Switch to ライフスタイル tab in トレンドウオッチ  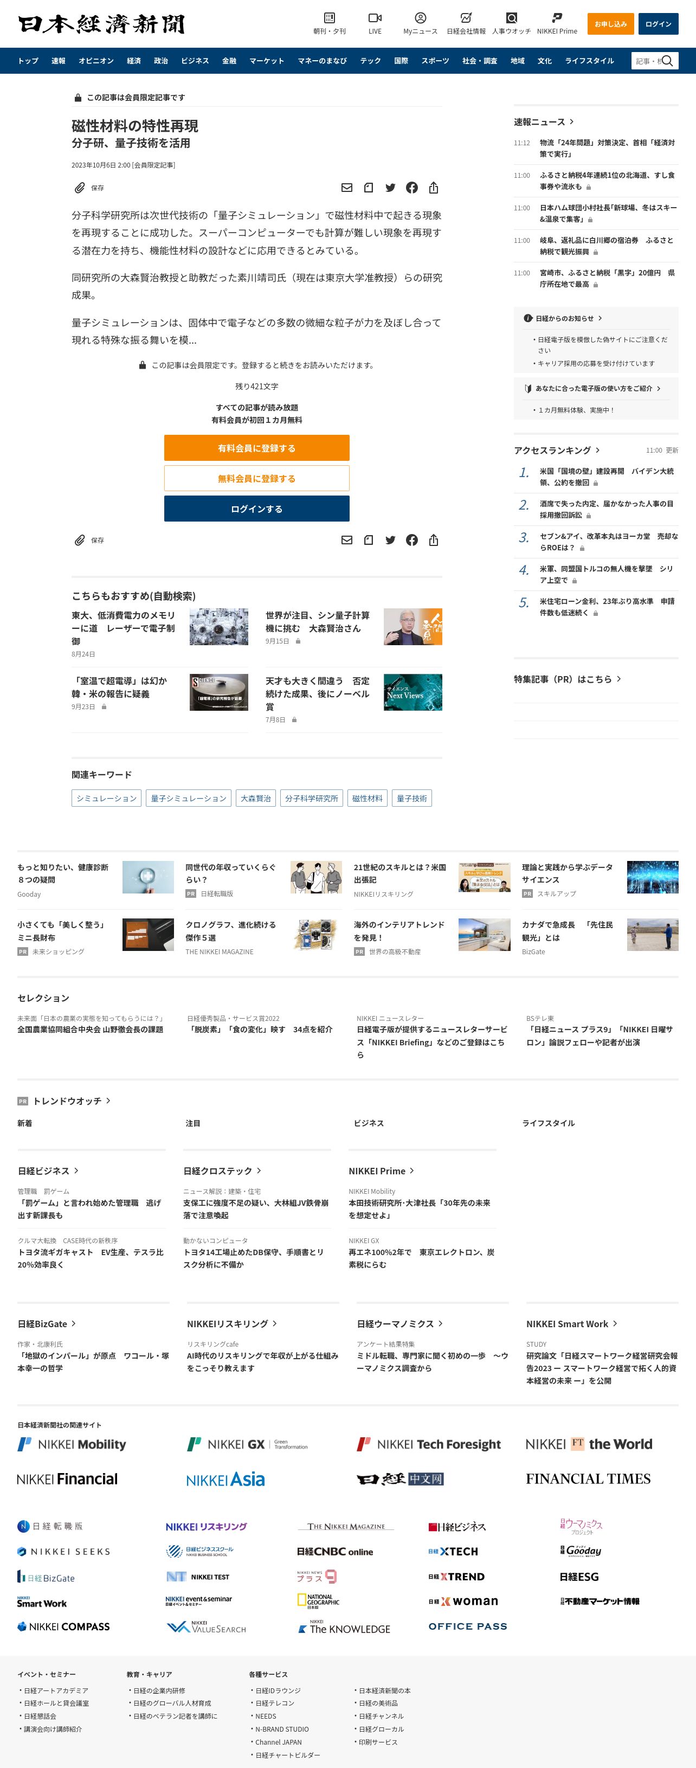click(x=549, y=1123)
